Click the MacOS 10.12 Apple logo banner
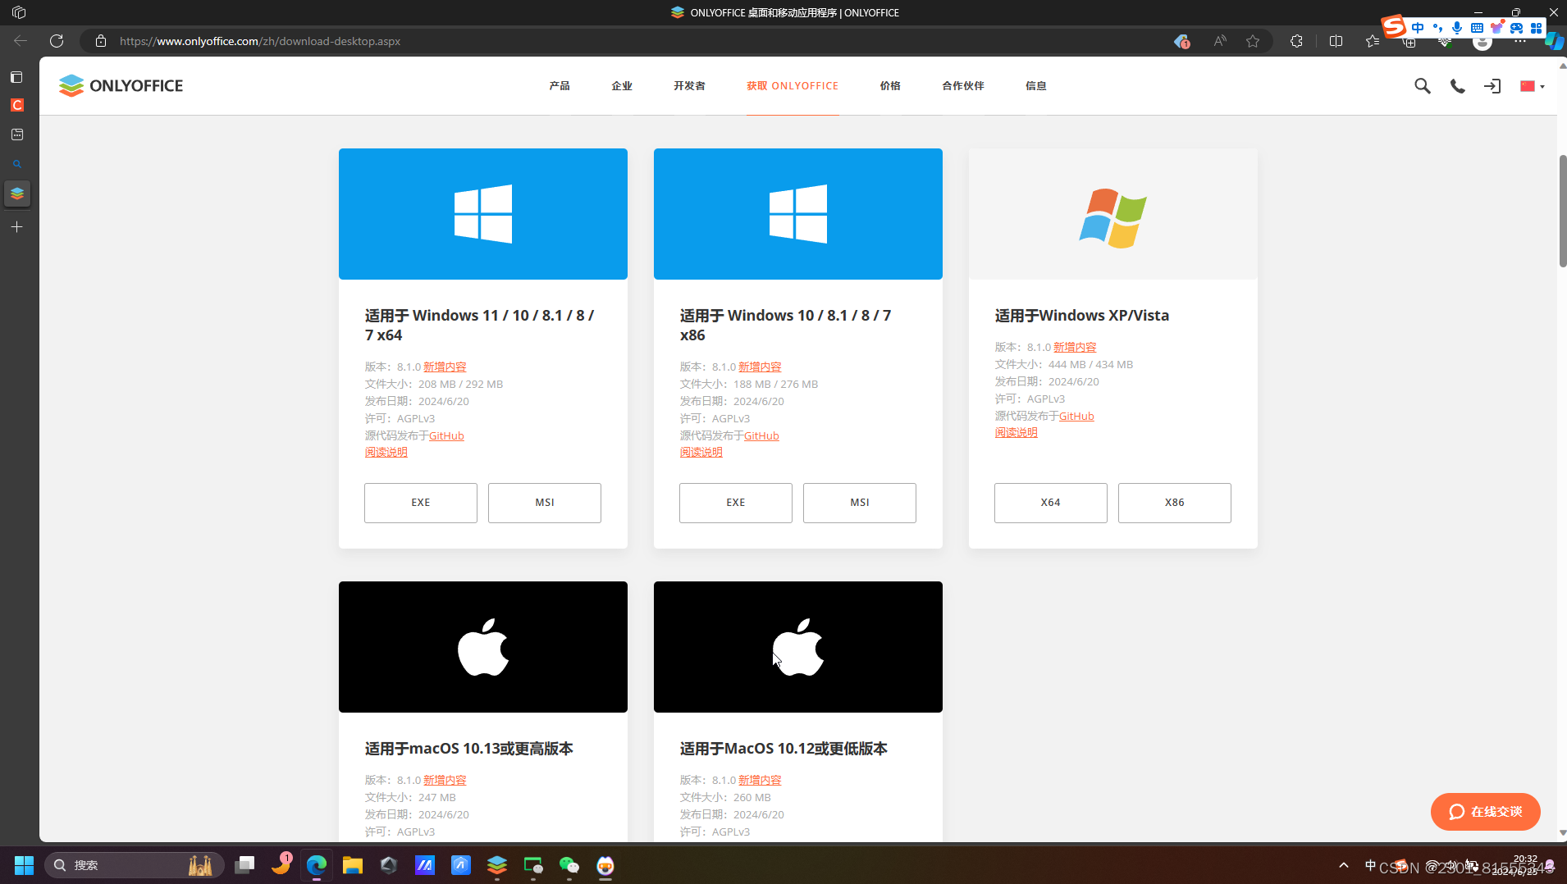The image size is (1567, 884). pyautogui.click(x=798, y=647)
